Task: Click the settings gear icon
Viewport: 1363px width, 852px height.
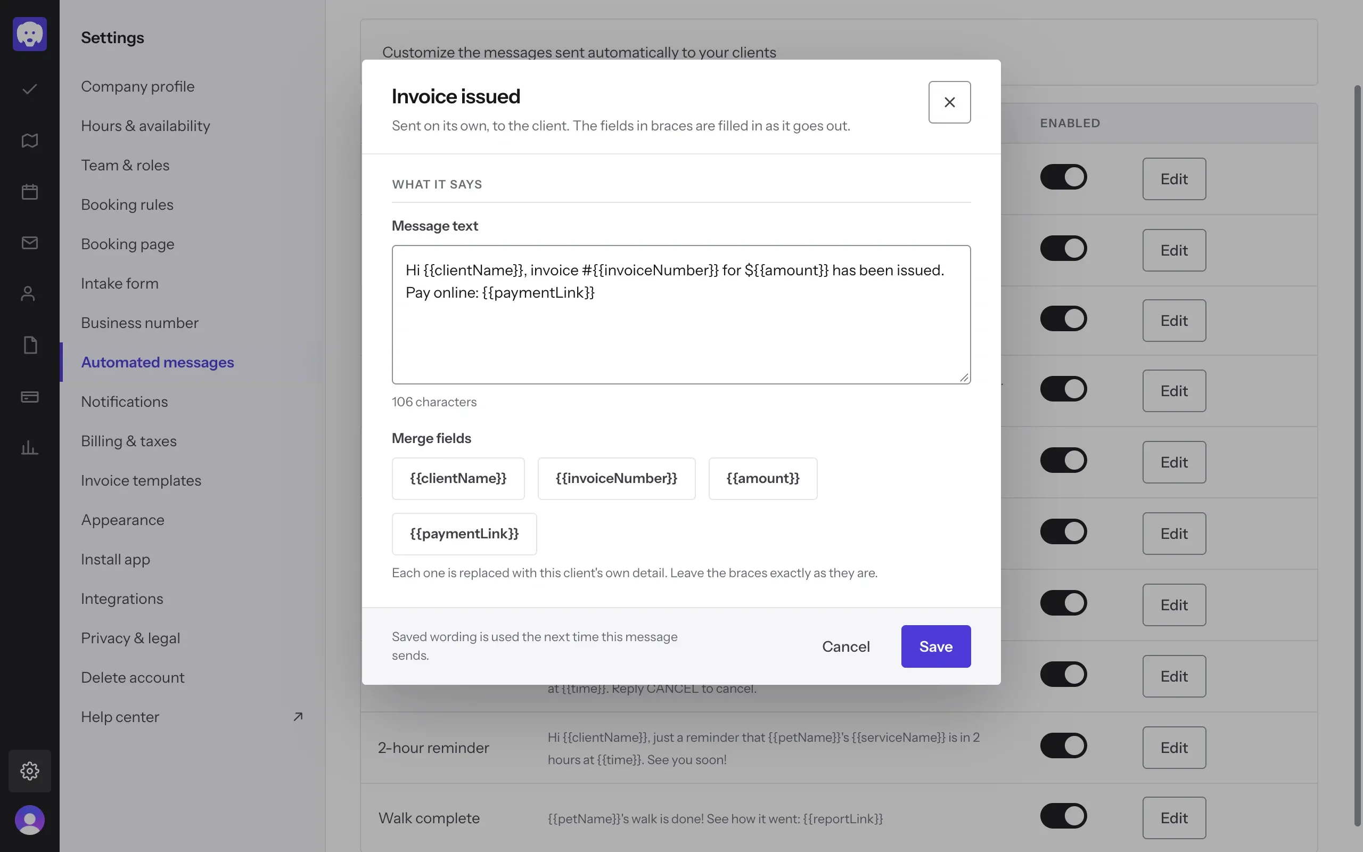Action: coord(30,771)
